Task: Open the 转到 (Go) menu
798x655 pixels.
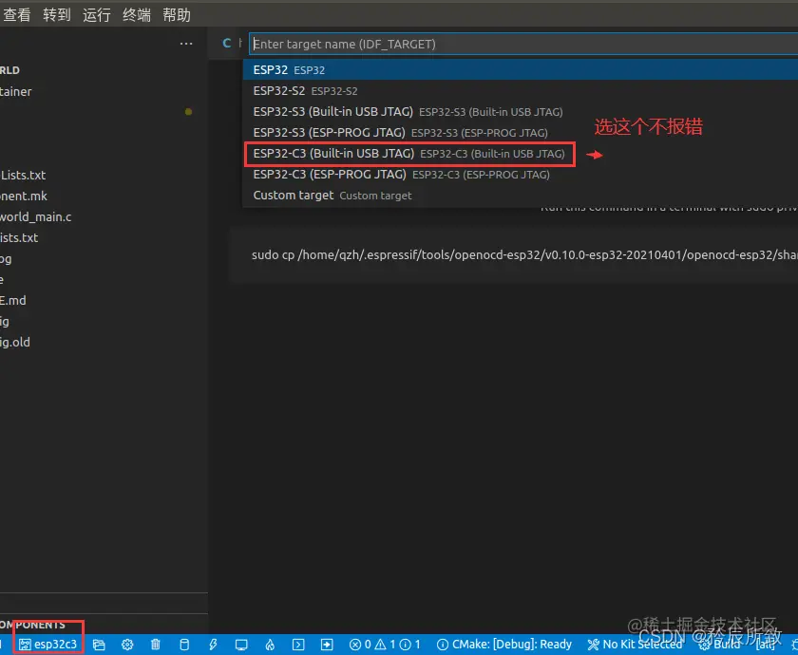Action: pyautogui.click(x=56, y=15)
